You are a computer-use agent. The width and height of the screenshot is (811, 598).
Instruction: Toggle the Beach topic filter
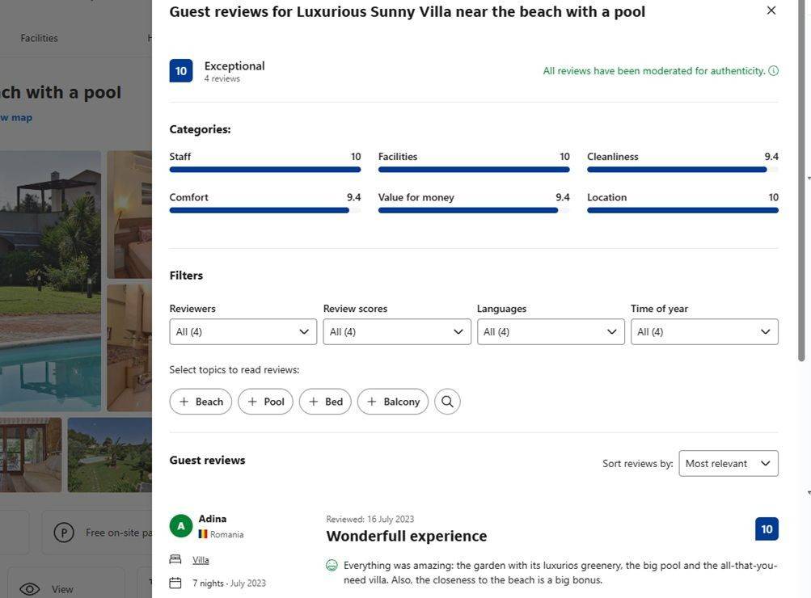coord(201,402)
